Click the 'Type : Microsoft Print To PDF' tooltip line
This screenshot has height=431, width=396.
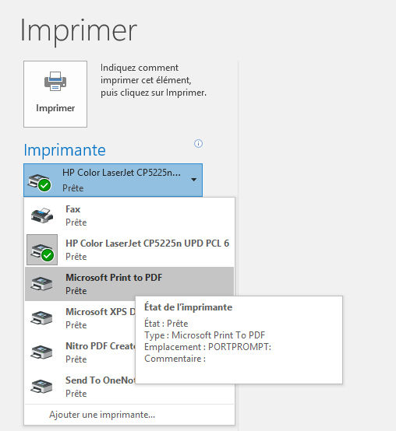point(204,335)
